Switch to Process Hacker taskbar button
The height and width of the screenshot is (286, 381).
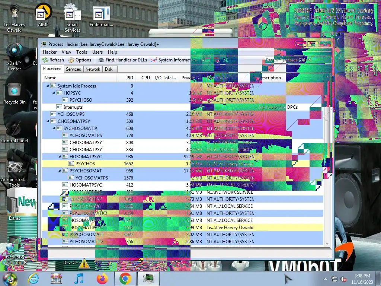tap(148, 279)
